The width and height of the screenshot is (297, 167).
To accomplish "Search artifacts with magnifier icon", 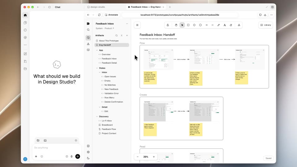I will [x=117, y=35].
